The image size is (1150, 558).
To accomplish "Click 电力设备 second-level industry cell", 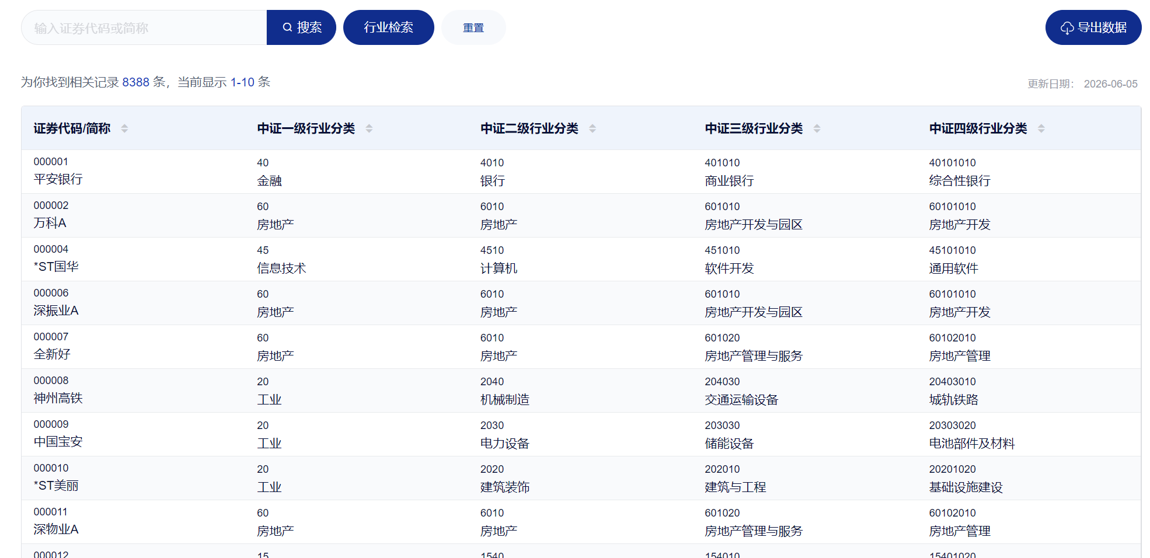I will (x=504, y=444).
